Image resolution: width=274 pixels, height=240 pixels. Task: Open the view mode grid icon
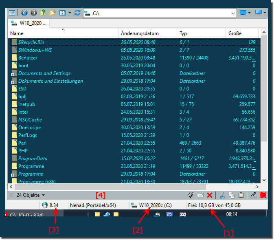[62, 13]
